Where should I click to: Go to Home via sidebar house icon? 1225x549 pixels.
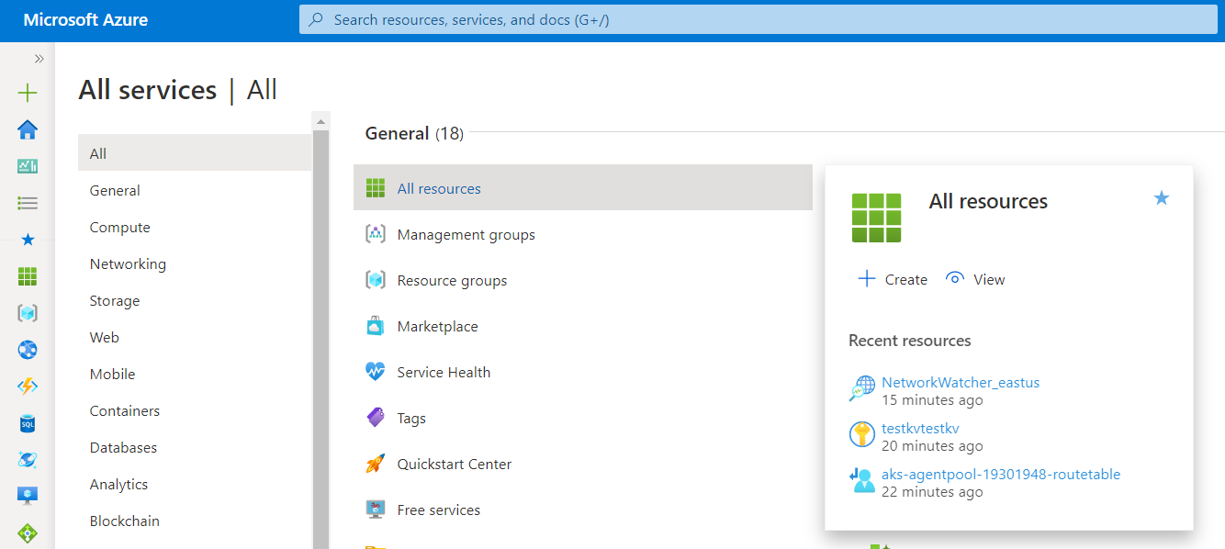[x=28, y=129]
